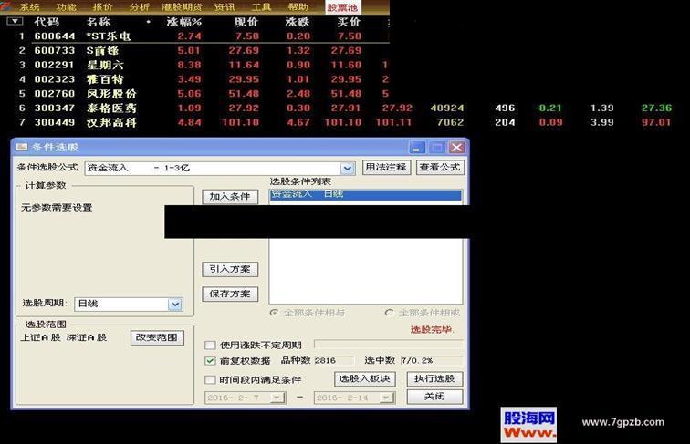Select stock row 300347 泰格医药

point(345,108)
